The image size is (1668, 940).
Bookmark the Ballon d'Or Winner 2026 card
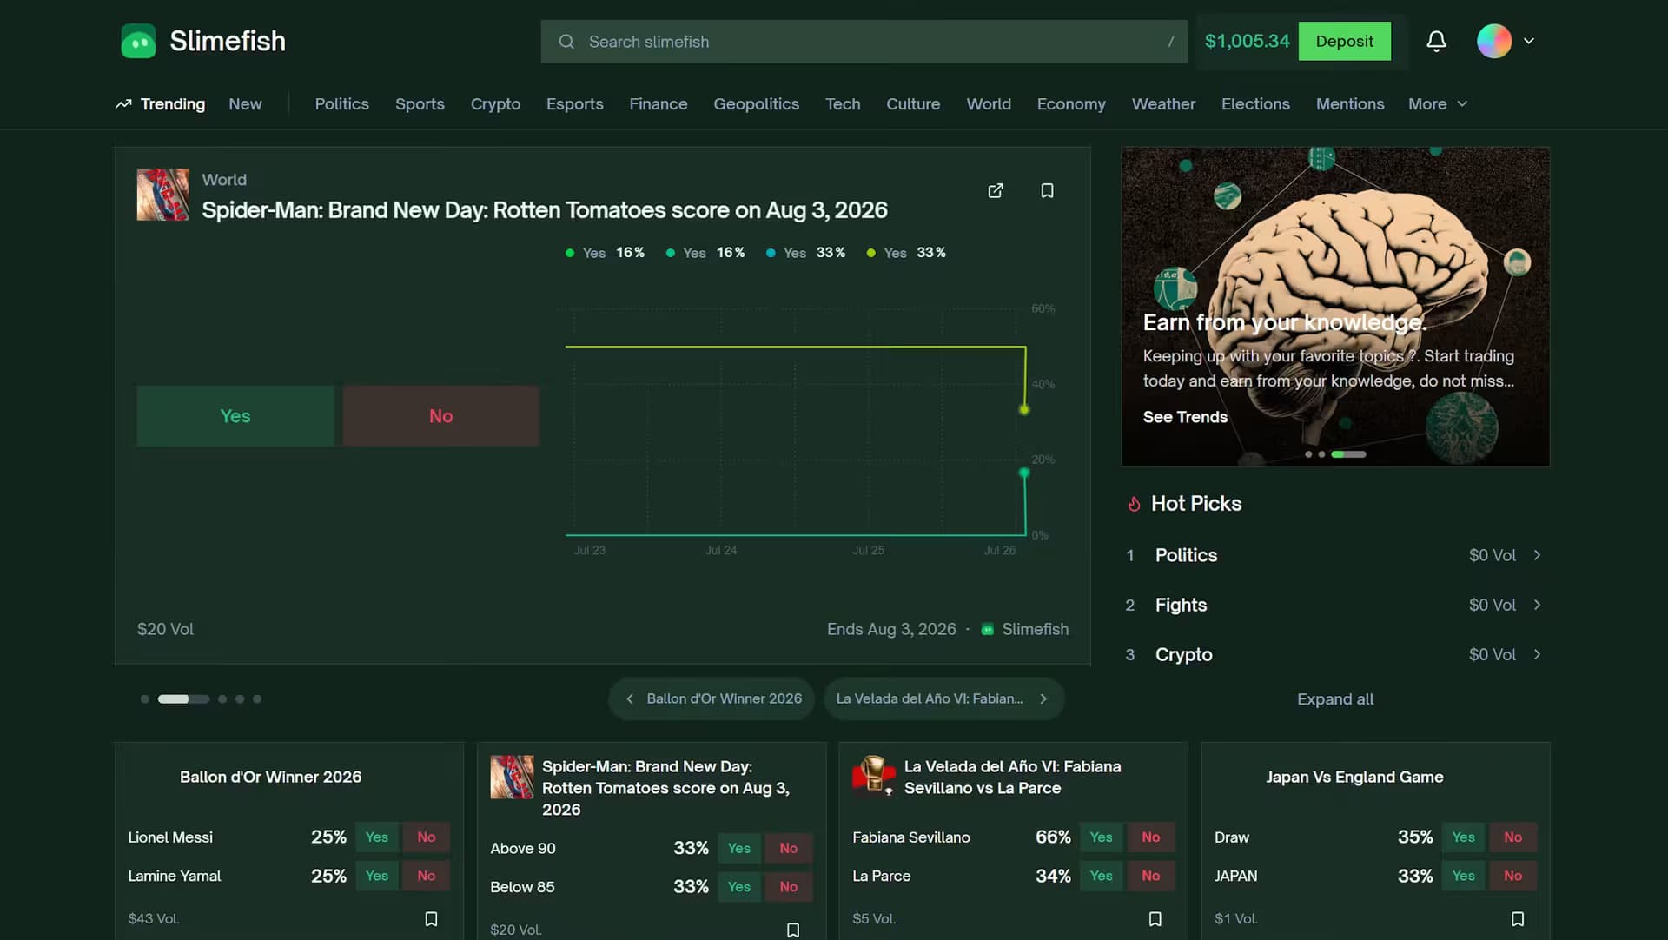[431, 918]
